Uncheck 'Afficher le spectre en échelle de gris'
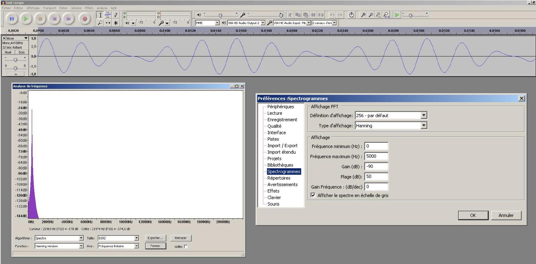This screenshot has height=264, width=536. 313,195
